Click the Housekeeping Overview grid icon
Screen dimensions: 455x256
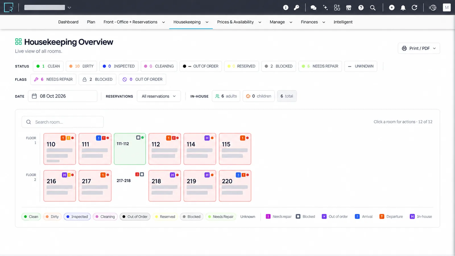[x=18, y=42]
